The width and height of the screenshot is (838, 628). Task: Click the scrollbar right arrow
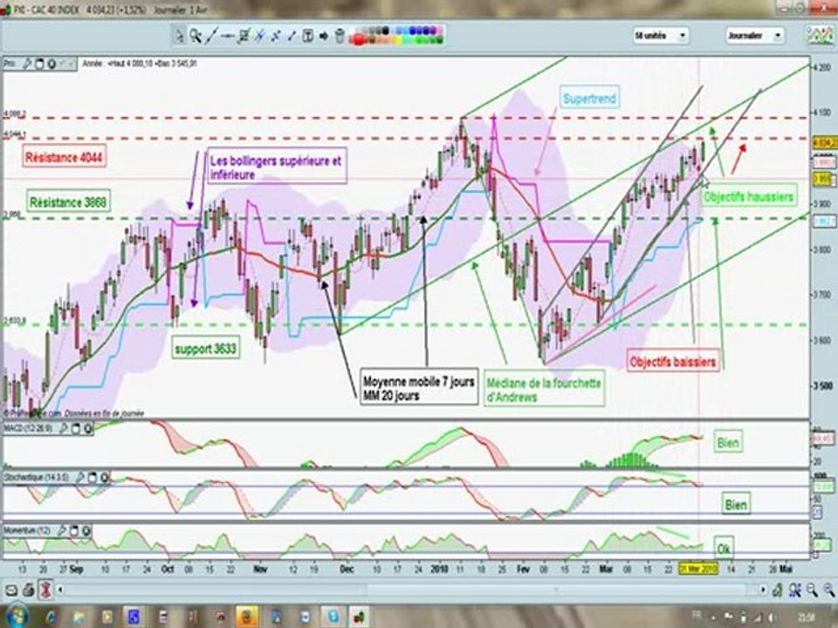click(763, 590)
